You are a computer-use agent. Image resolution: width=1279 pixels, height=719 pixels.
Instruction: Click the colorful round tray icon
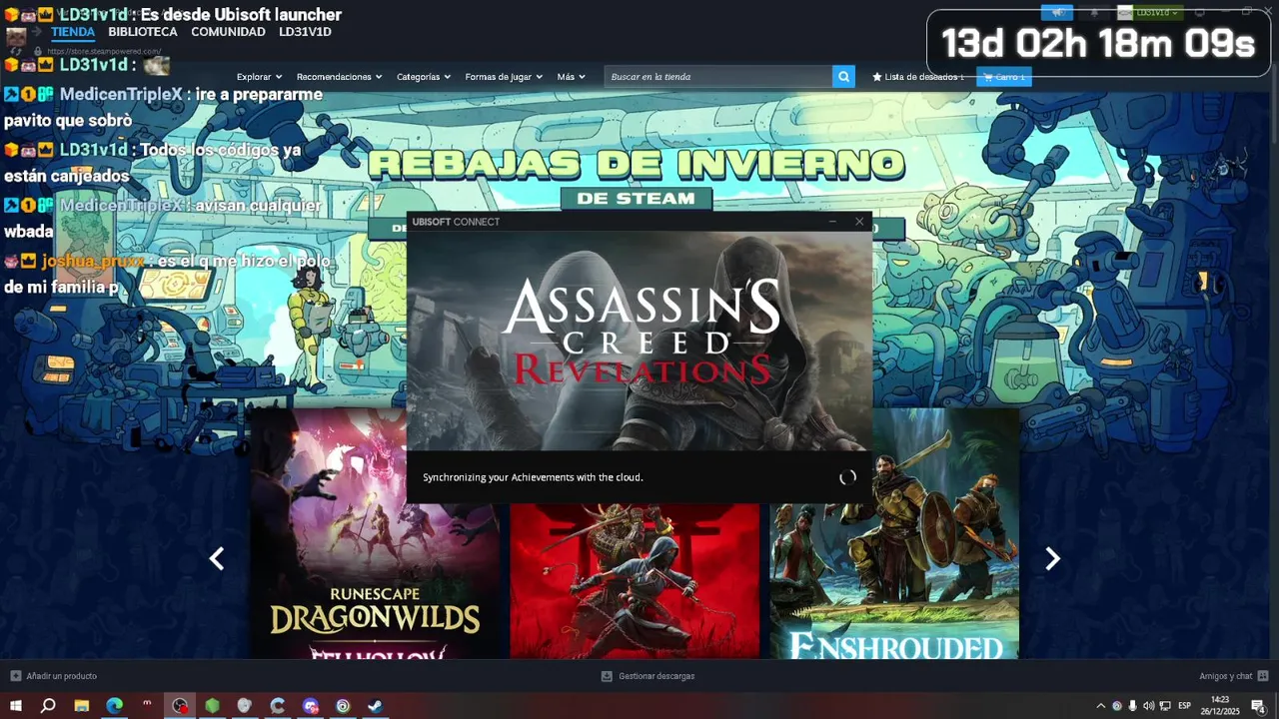[x=1117, y=706]
